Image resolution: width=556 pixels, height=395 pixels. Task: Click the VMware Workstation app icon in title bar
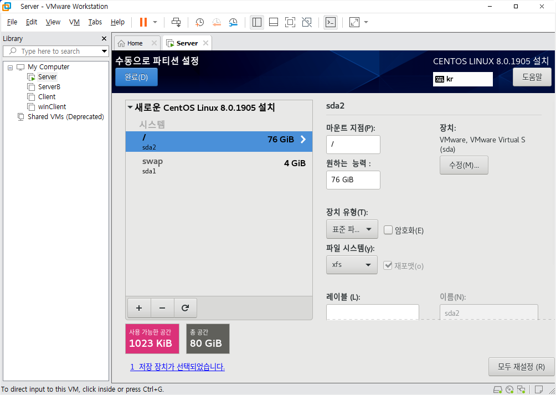[7, 7]
